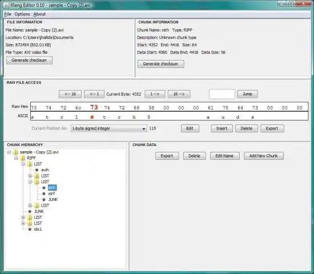Click the folder icon of the root file node
Screen dimensions: 314x274
tap(16, 152)
